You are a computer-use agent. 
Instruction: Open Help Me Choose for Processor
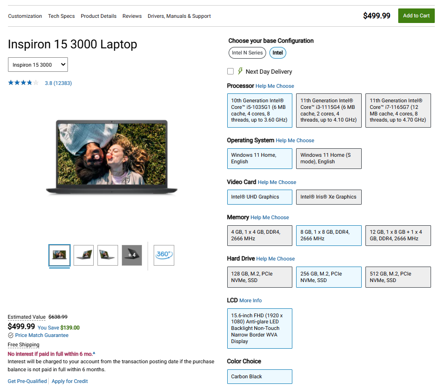275,86
